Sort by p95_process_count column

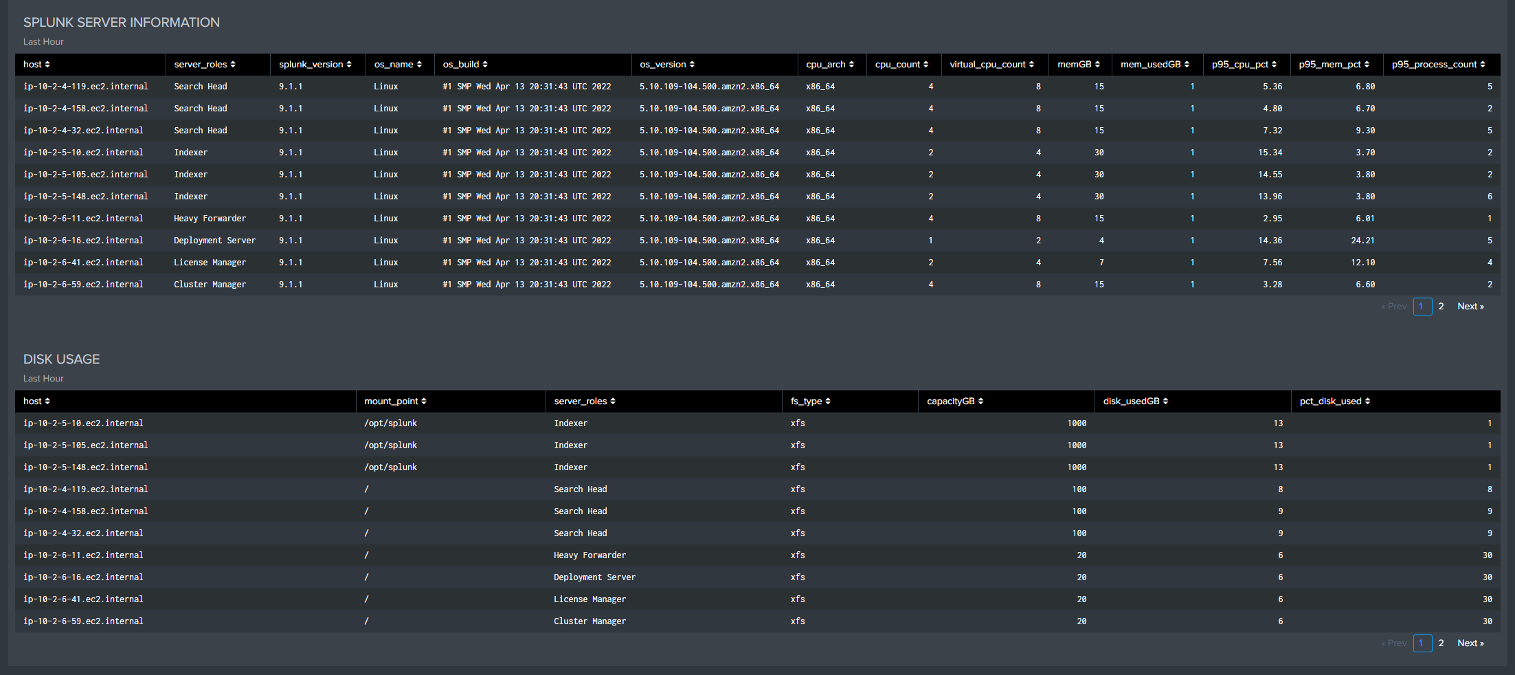pos(1439,65)
